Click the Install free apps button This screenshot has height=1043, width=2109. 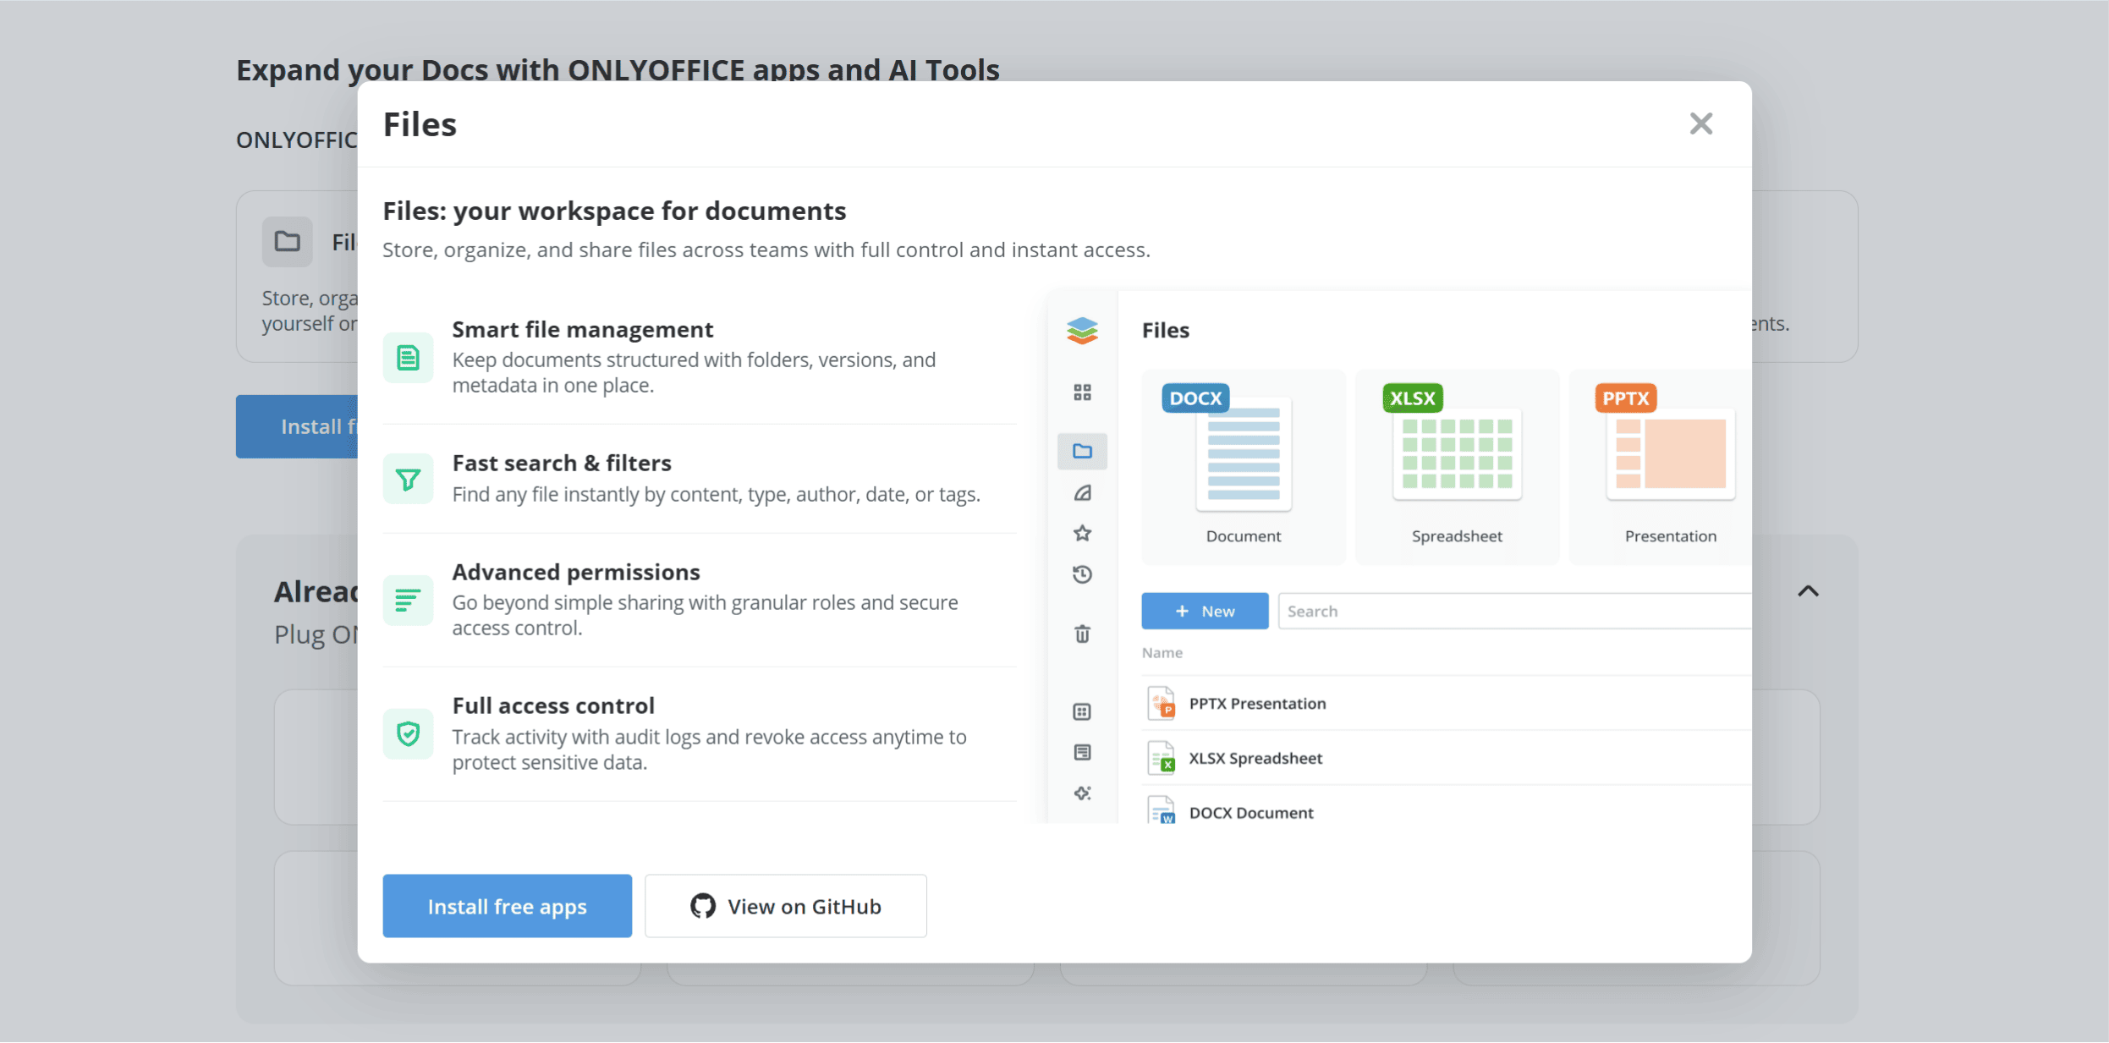507,905
